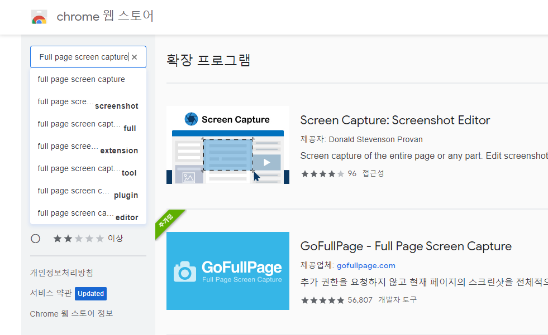Click the 확장 프로그램 section heading
Screen dimensions: 548x335
[x=208, y=60]
